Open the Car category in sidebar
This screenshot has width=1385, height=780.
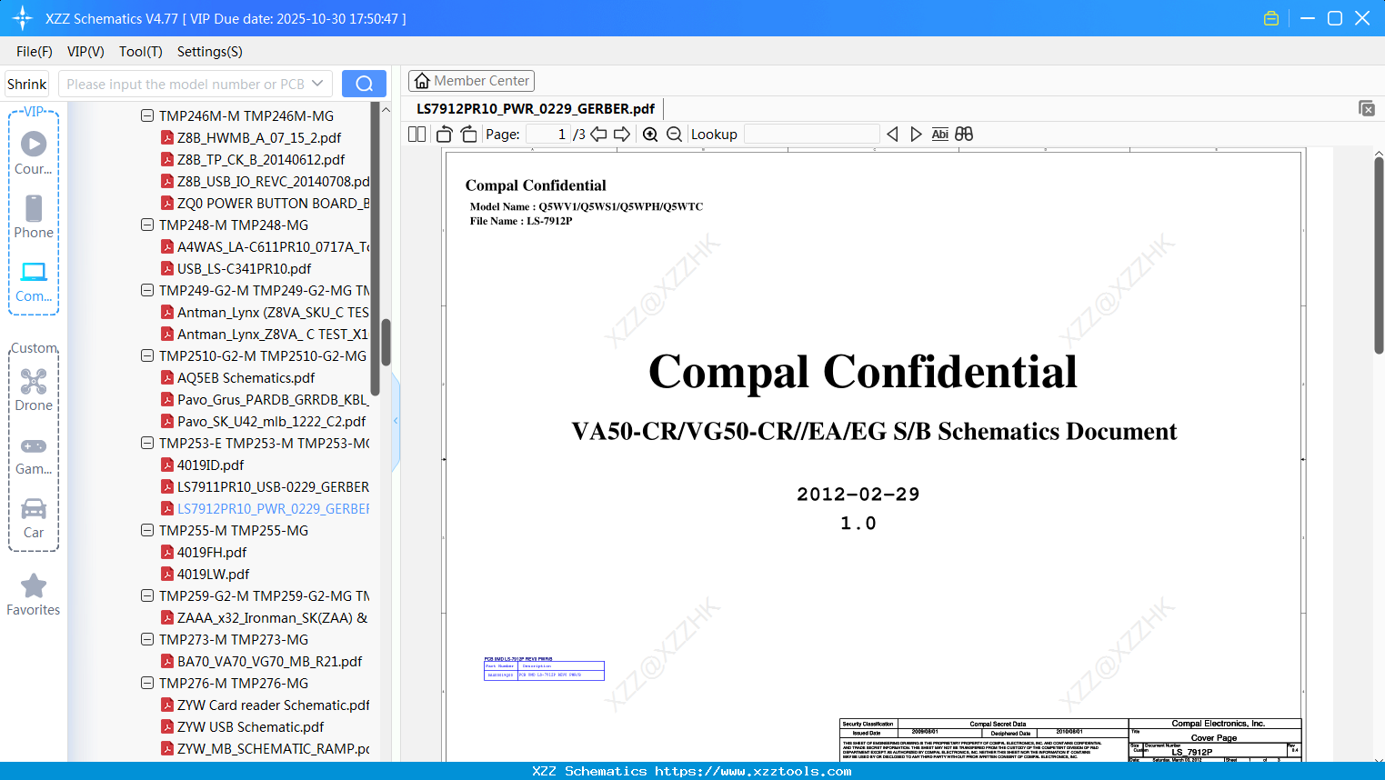click(x=34, y=518)
